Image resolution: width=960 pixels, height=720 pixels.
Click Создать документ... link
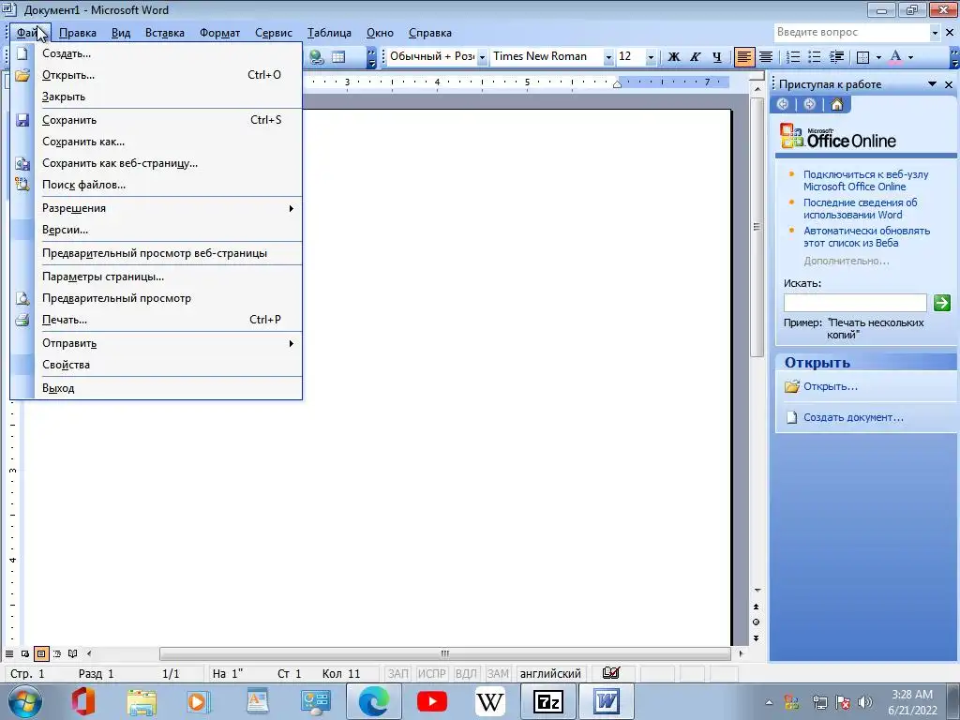(x=853, y=417)
